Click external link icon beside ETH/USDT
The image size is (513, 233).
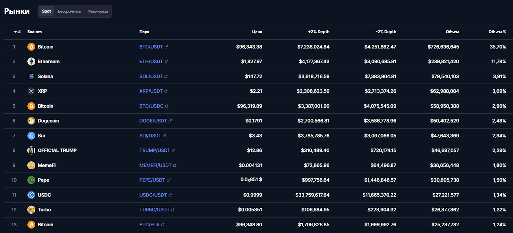click(x=166, y=62)
